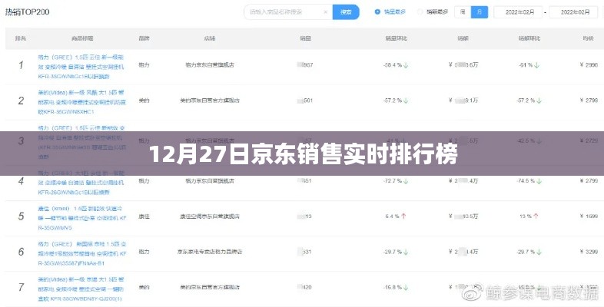Screen dimensions: 604x307
Task: Click green down arrow beside -16.8 %
Action: coord(406,287)
